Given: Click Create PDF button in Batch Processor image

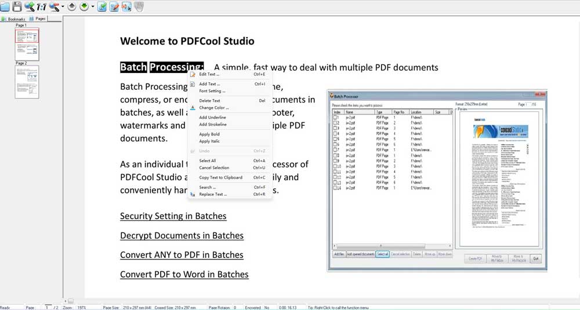Looking at the screenshot, I should [x=475, y=258].
